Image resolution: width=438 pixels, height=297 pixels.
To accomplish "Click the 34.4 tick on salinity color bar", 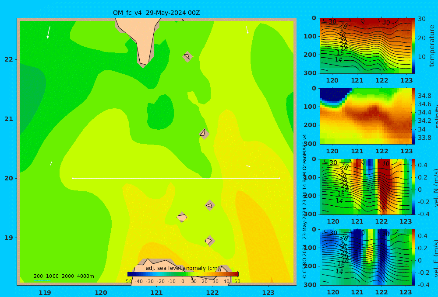I will (424, 112).
